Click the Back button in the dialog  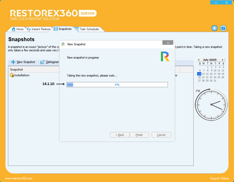pyautogui.click(x=120, y=135)
